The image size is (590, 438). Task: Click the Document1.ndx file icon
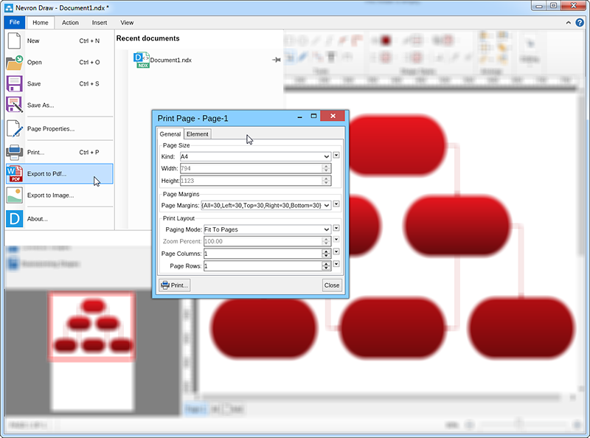[142, 60]
